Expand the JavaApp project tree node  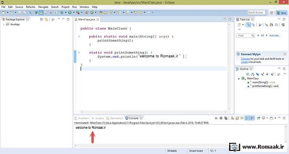[x=4, y=24]
